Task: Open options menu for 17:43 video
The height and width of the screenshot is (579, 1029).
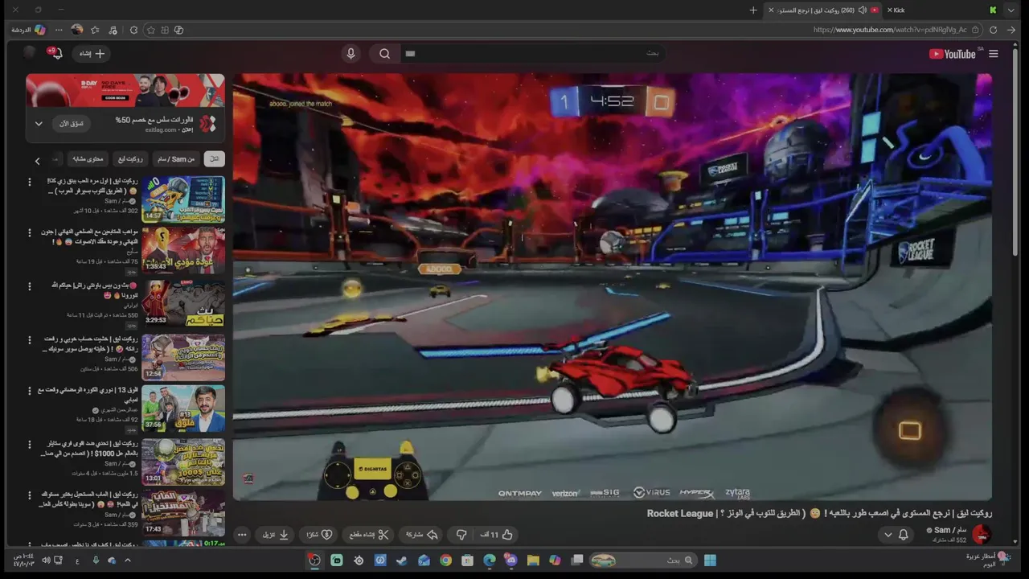Action: point(30,495)
